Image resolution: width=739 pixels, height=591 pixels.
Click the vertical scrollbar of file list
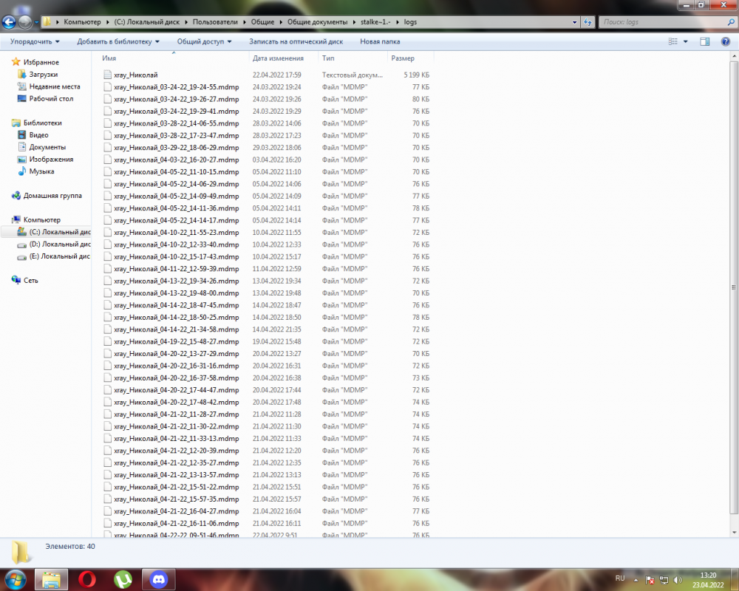tap(734, 287)
